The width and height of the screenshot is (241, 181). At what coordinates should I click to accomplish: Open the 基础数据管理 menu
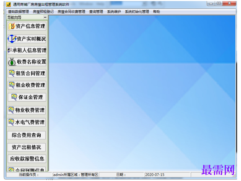click(x=18, y=12)
